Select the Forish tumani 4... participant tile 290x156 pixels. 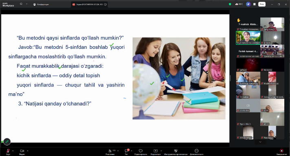click(248, 51)
